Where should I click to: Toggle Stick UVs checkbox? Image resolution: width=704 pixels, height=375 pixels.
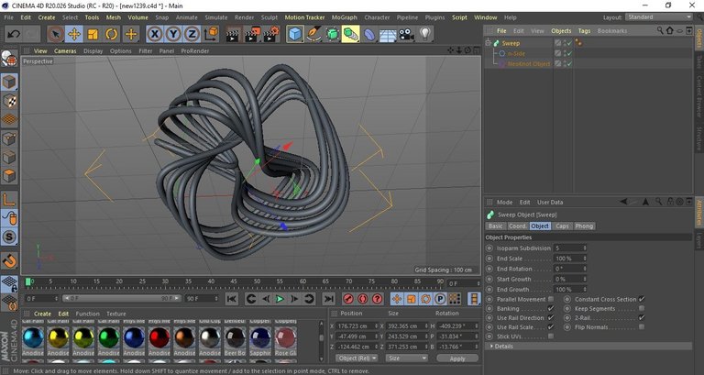coord(551,336)
